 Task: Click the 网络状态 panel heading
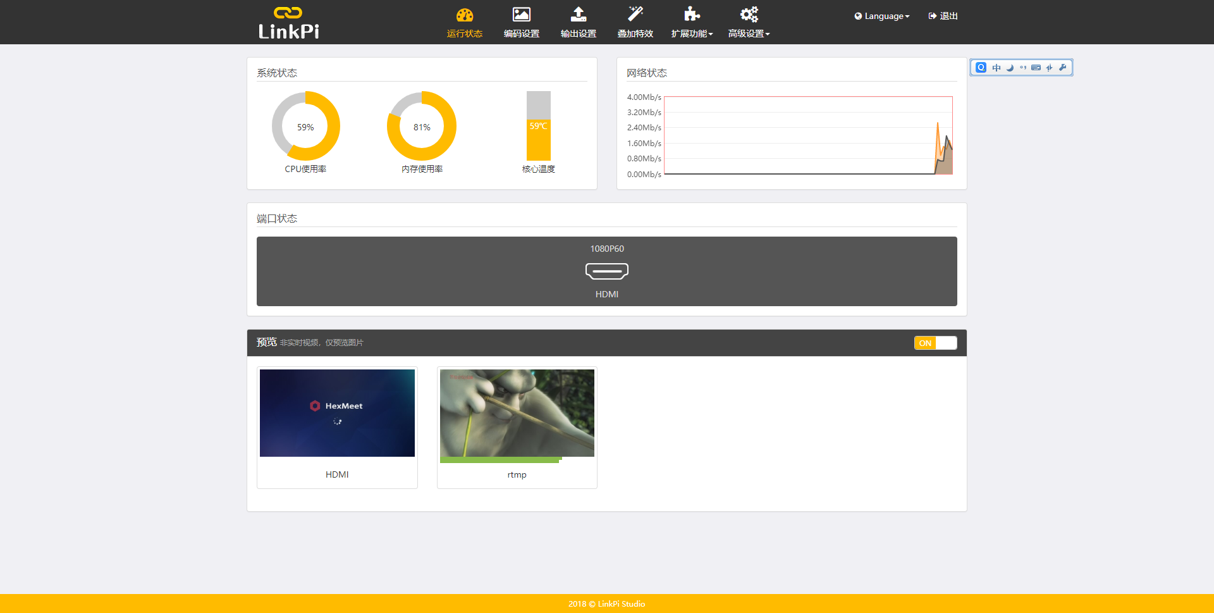point(647,73)
